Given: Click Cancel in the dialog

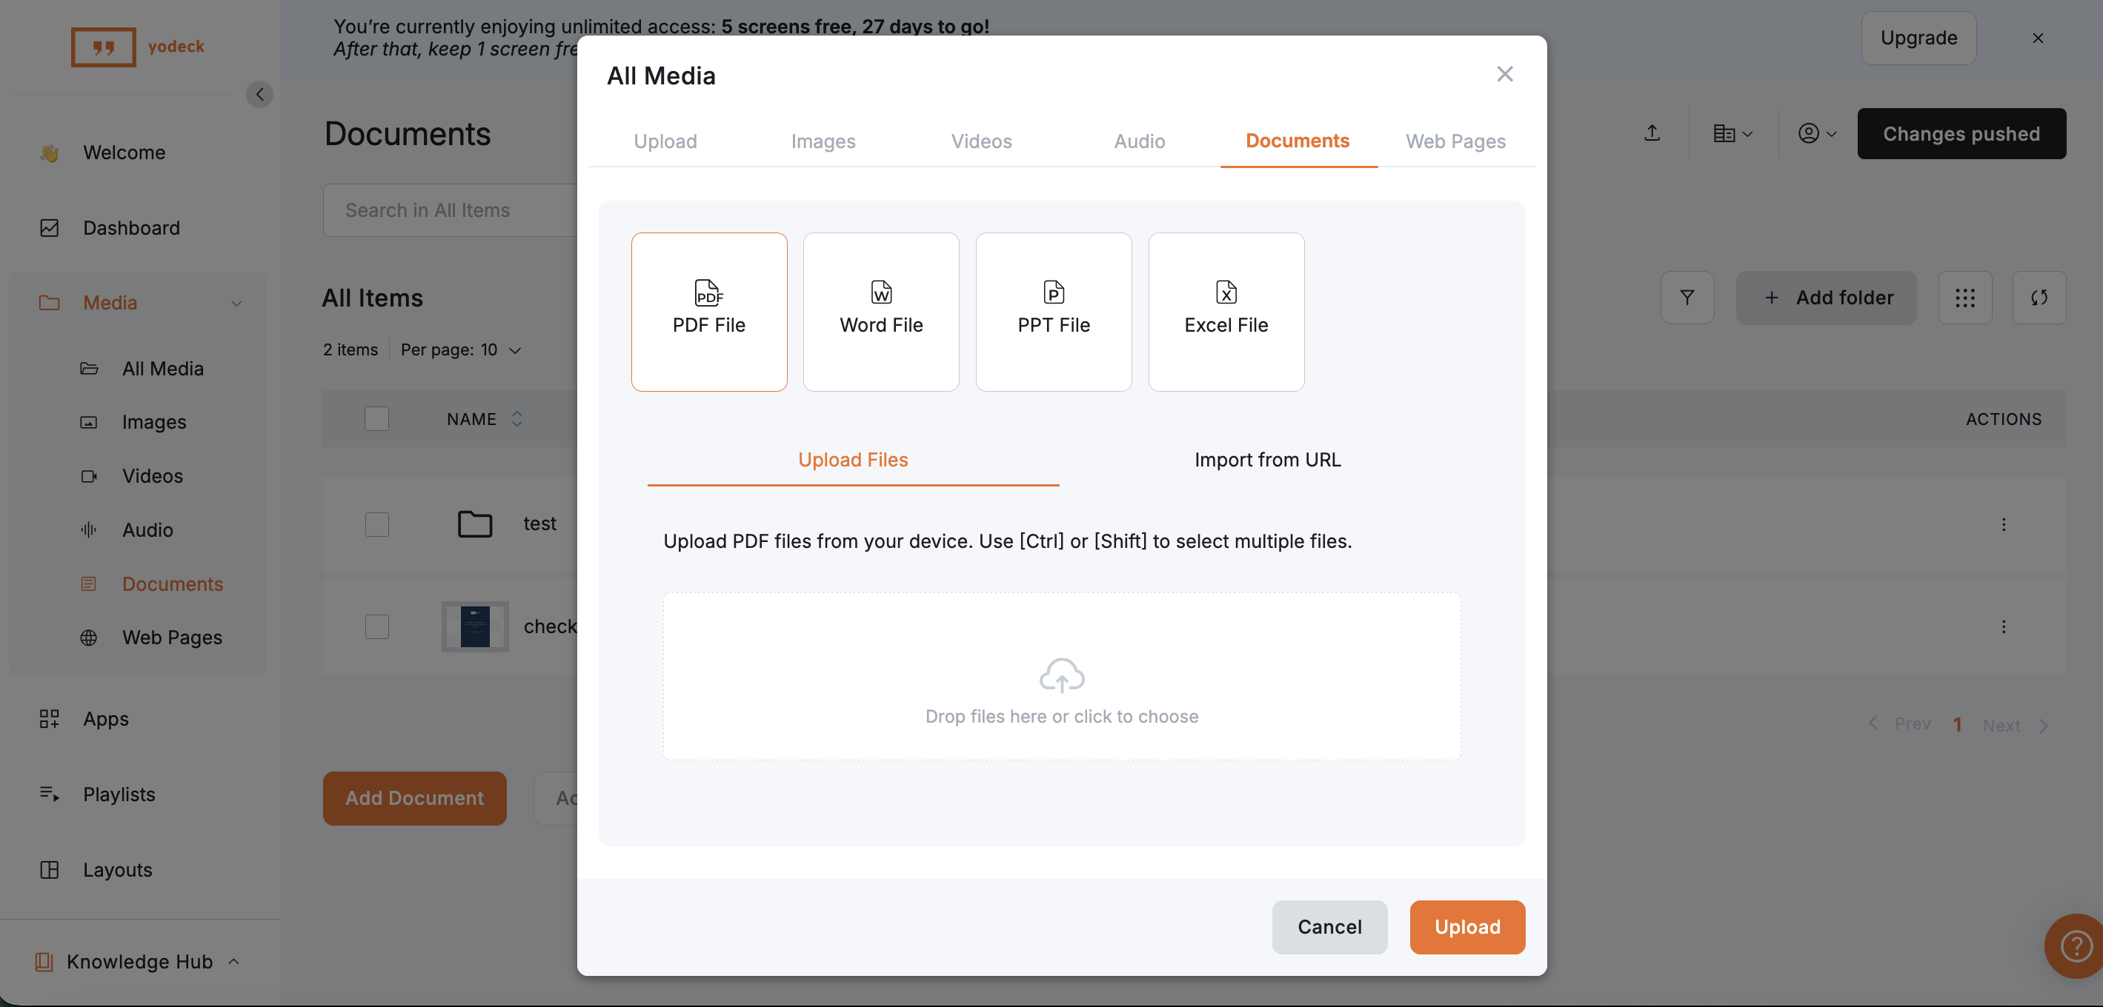Looking at the screenshot, I should point(1329,926).
